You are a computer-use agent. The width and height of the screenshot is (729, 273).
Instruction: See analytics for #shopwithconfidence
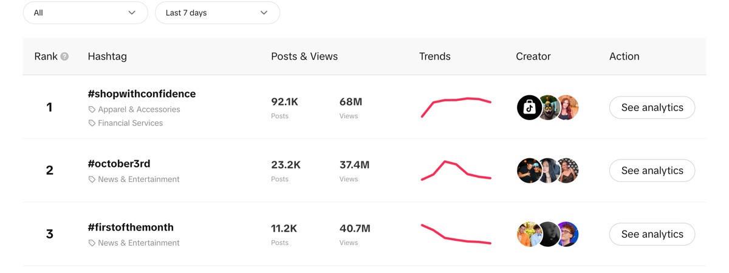tap(652, 107)
